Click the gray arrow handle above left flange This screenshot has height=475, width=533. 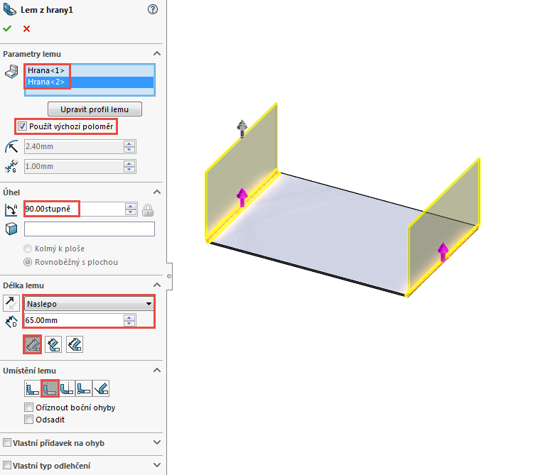point(242,129)
